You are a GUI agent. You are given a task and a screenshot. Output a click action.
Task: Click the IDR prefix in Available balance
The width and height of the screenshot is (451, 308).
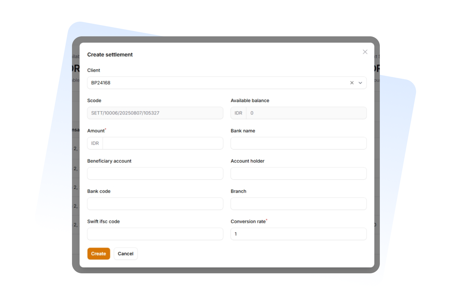238,113
